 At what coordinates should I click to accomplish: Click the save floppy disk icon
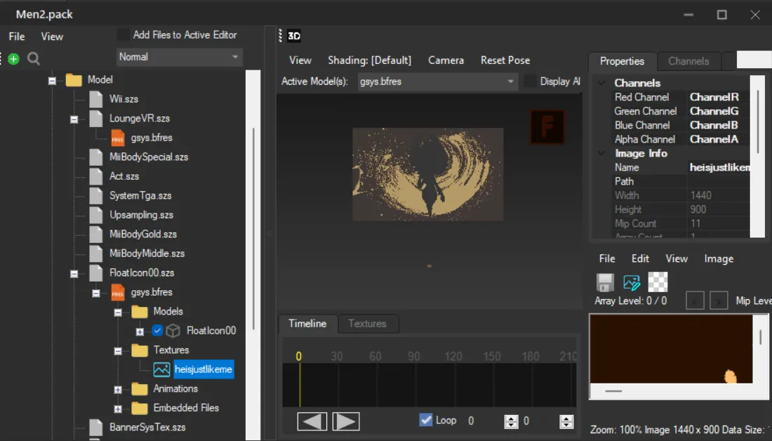605,282
